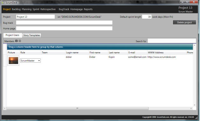Screen dimensions: 200x121
Task: Open Homepage from the top menu
Action: coord(76,9)
